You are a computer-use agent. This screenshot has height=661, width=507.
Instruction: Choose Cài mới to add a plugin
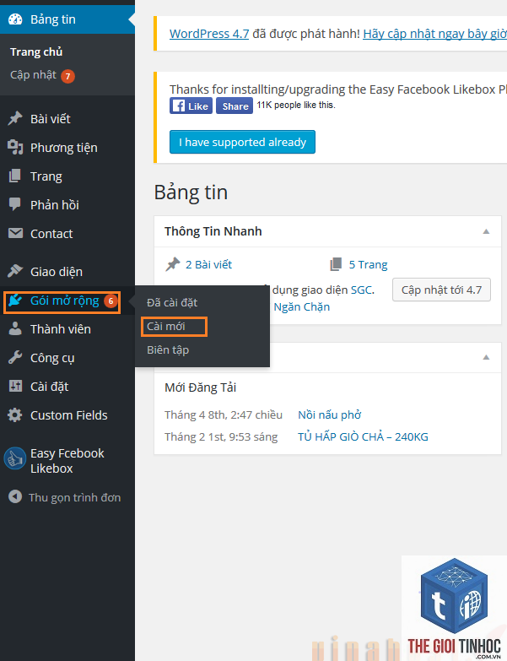tap(166, 327)
